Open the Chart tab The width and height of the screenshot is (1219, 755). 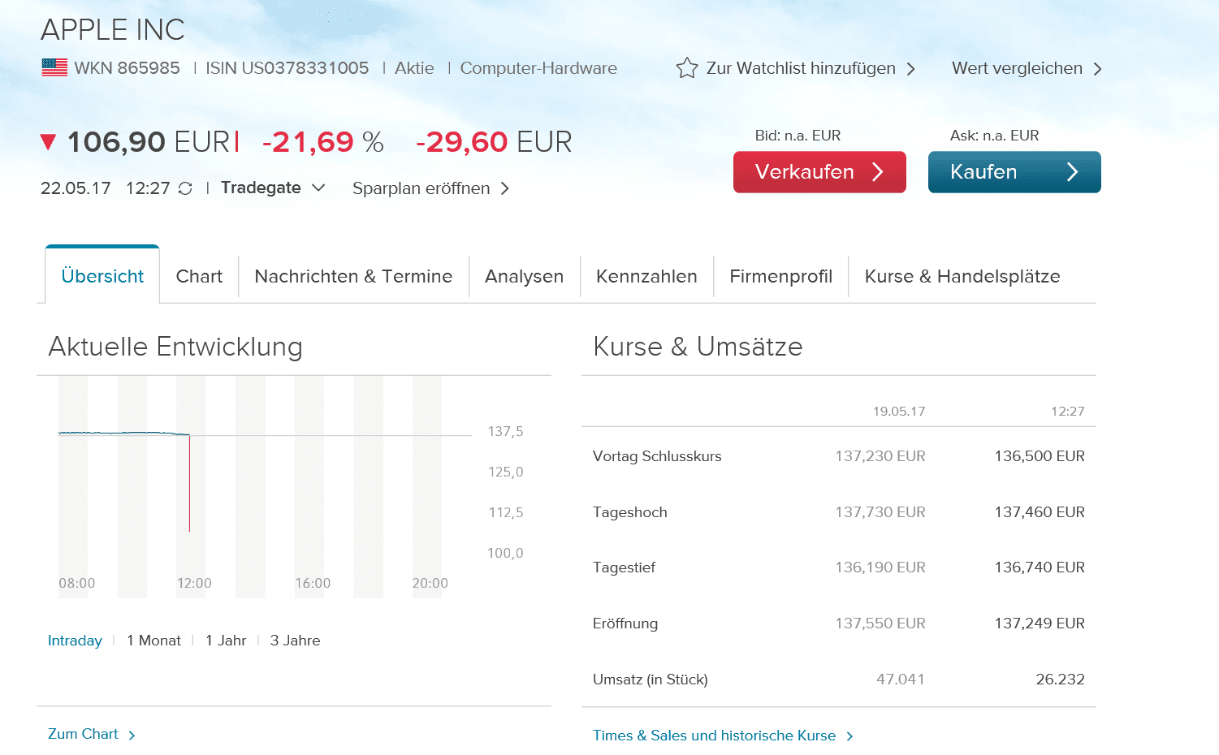tap(199, 276)
